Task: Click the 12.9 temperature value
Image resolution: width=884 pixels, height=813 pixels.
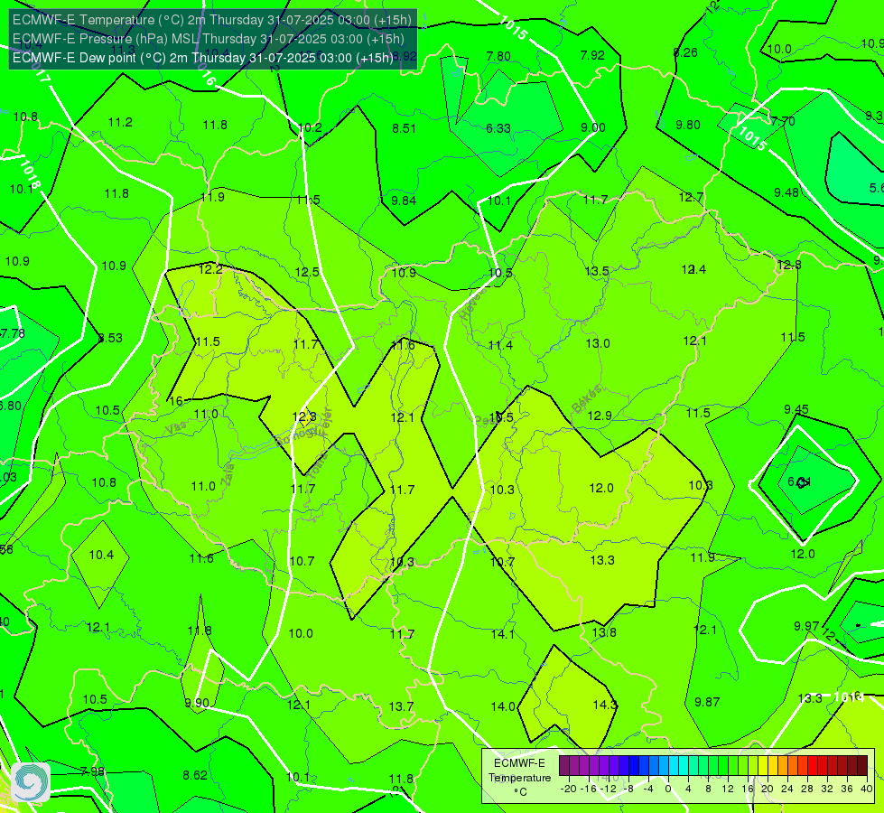Action: 600,416
